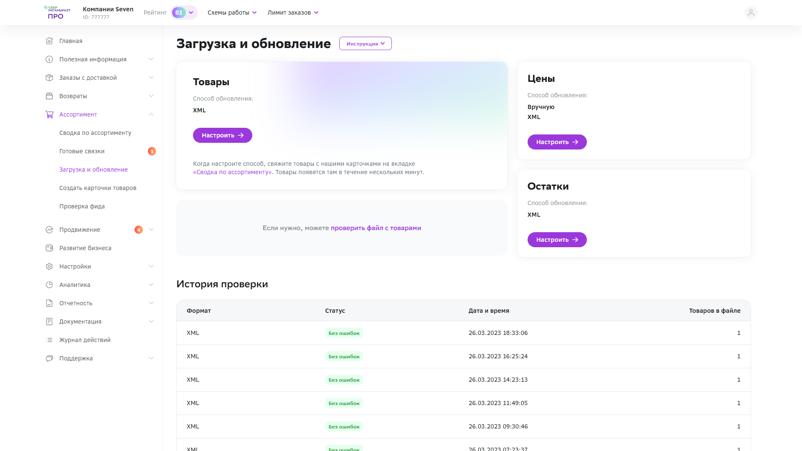Click the Формат column header
Image resolution: width=802 pixels, height=451 pixels.
point(199,311)
